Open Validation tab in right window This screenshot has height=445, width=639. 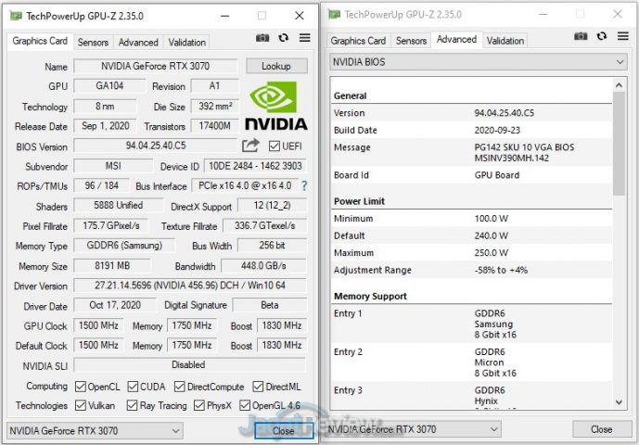coord(505,41)
